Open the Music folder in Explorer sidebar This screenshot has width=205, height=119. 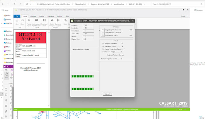pos(7,47)
